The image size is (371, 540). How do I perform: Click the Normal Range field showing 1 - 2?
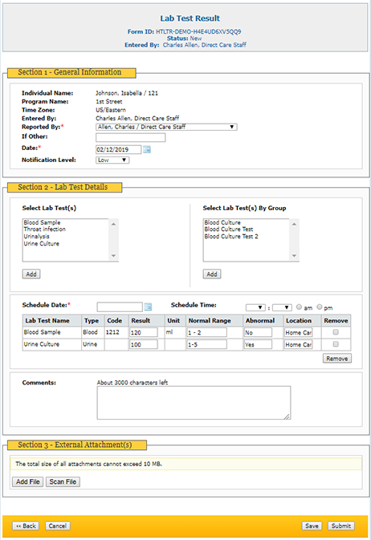(x=207, y=332)
